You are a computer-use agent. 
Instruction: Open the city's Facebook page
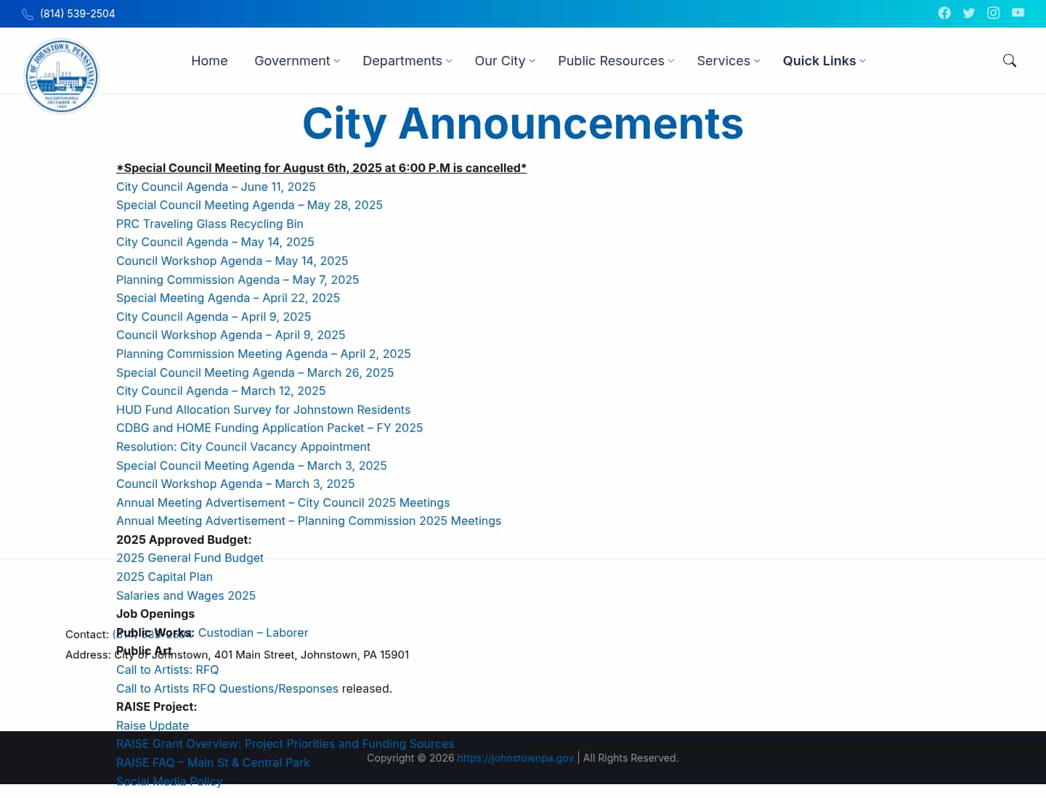coord(944,13)
